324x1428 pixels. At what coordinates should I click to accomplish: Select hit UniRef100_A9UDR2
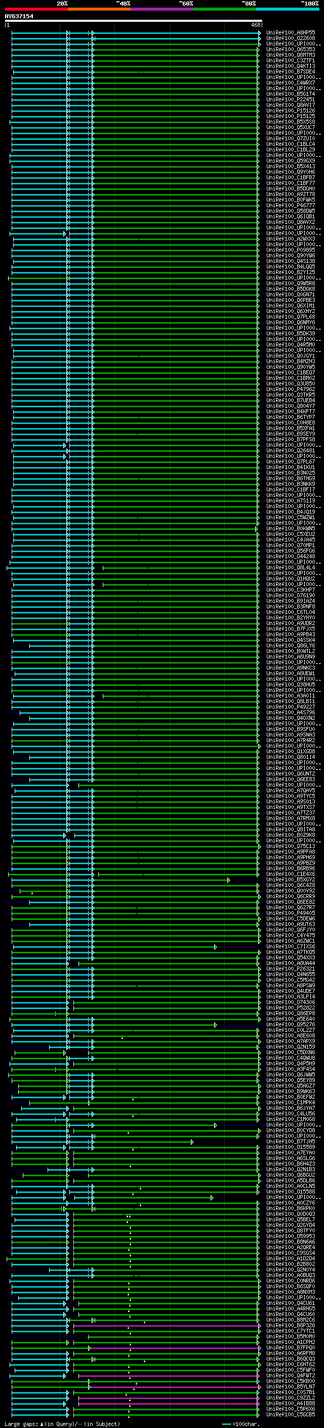[x=291, y=623]
